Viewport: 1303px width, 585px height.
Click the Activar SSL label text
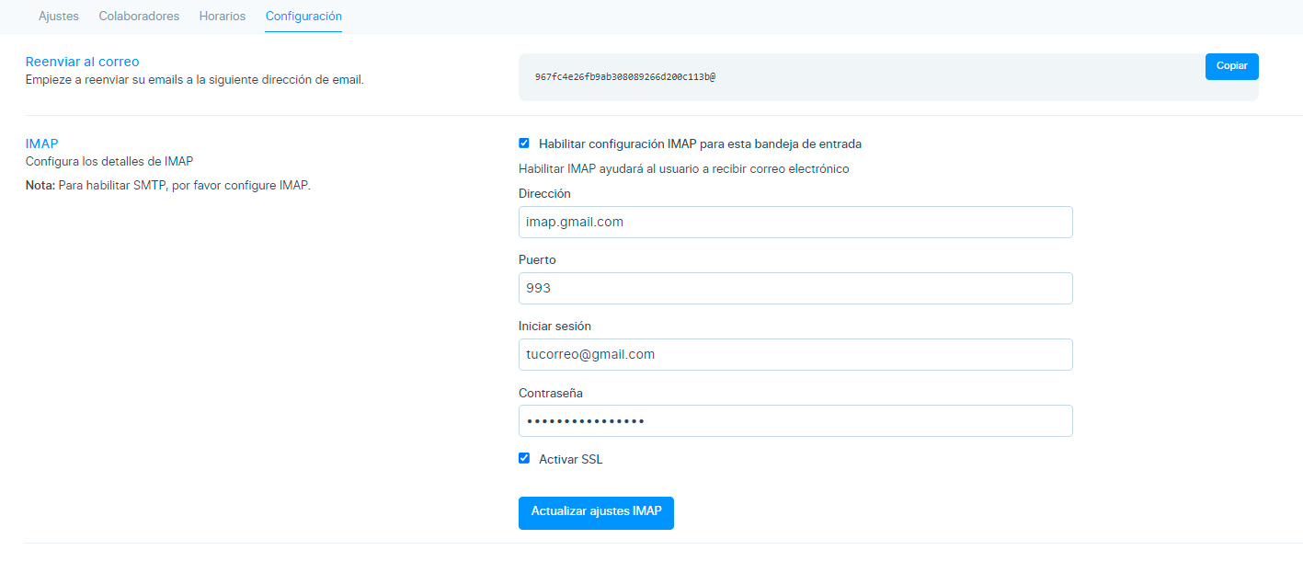point(571,459)
